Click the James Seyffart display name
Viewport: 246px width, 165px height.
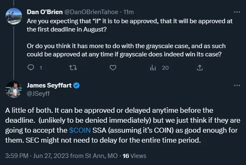tap(49, 85)
